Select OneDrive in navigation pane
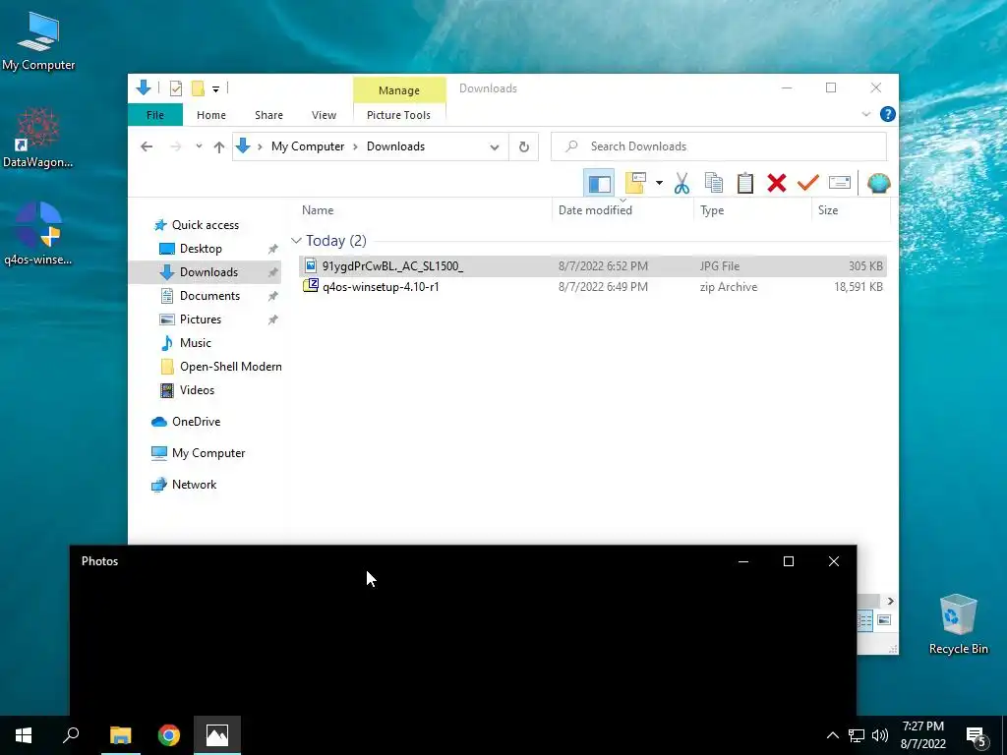Viewport: 1007px width, 755px height. pos(196,422)
